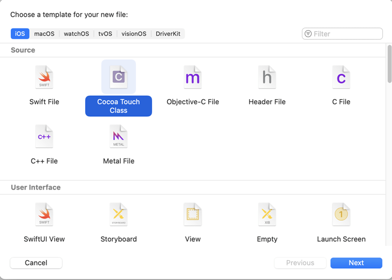Switch to the watchOS platform tab
The width and height of the screenshot is (392, 280).
(76, 33)
